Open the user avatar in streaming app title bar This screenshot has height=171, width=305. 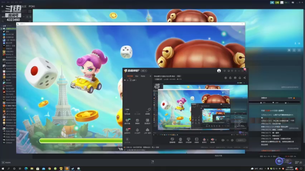click(x=219, y=71)
